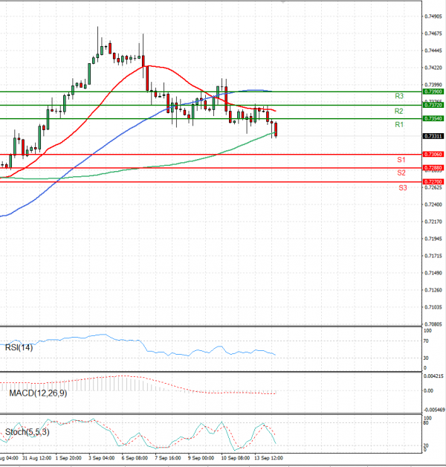Select the 0.73060 support price tag
The image size is (446, 467).
click(x=433, y=154)
